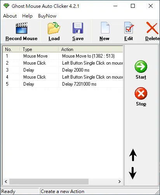Click the horizontal scrollbar right arrow

tap(120, 181)
